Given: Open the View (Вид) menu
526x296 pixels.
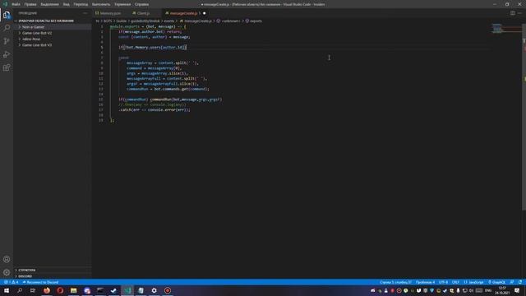Looking at the screenshot, I should [x=67, y=4].
